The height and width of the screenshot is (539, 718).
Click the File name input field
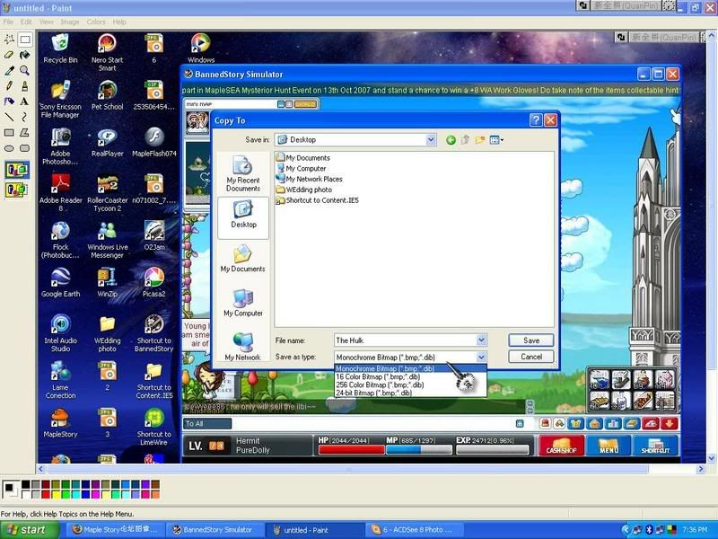tap(406, 340)
